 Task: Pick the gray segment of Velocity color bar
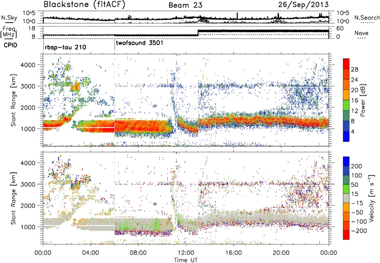coord(346,198)
